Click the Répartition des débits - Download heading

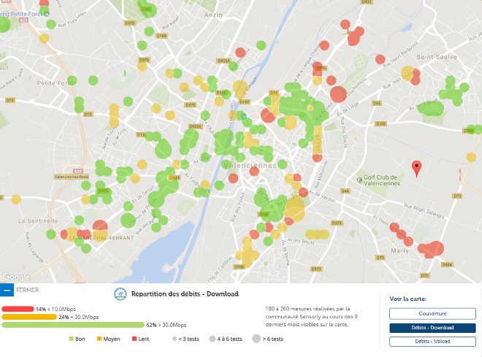pos(185,294)
